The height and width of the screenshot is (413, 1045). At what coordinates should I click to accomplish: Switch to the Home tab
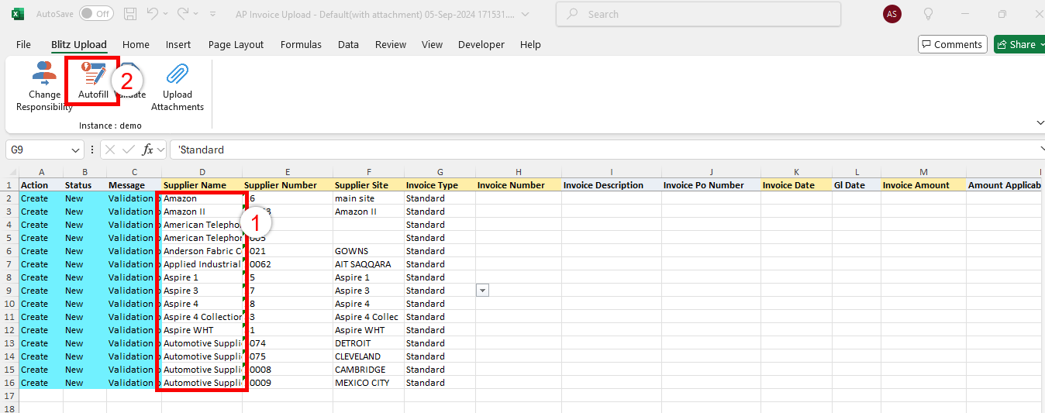coord(136,44)
